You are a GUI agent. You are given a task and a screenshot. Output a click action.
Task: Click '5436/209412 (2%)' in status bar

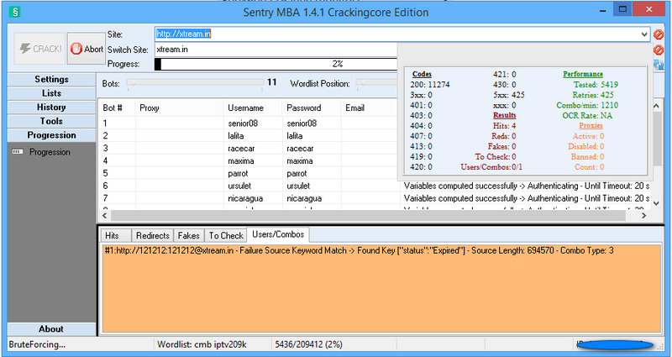pos(308,344)
